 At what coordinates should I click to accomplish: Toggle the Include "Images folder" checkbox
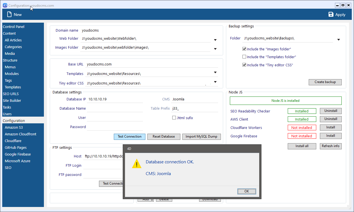coord(244,49)
